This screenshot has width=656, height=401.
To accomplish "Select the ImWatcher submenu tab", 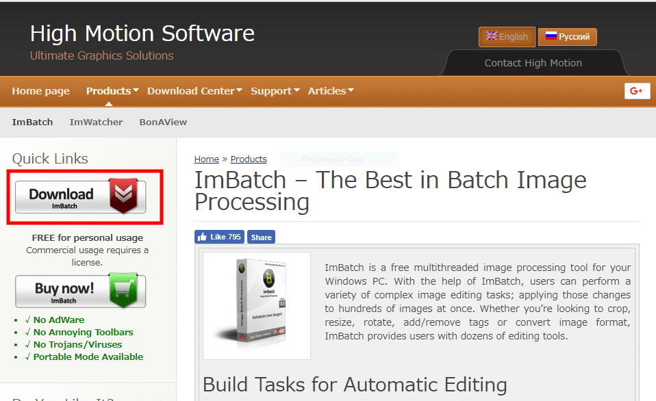I will [96, 122].
